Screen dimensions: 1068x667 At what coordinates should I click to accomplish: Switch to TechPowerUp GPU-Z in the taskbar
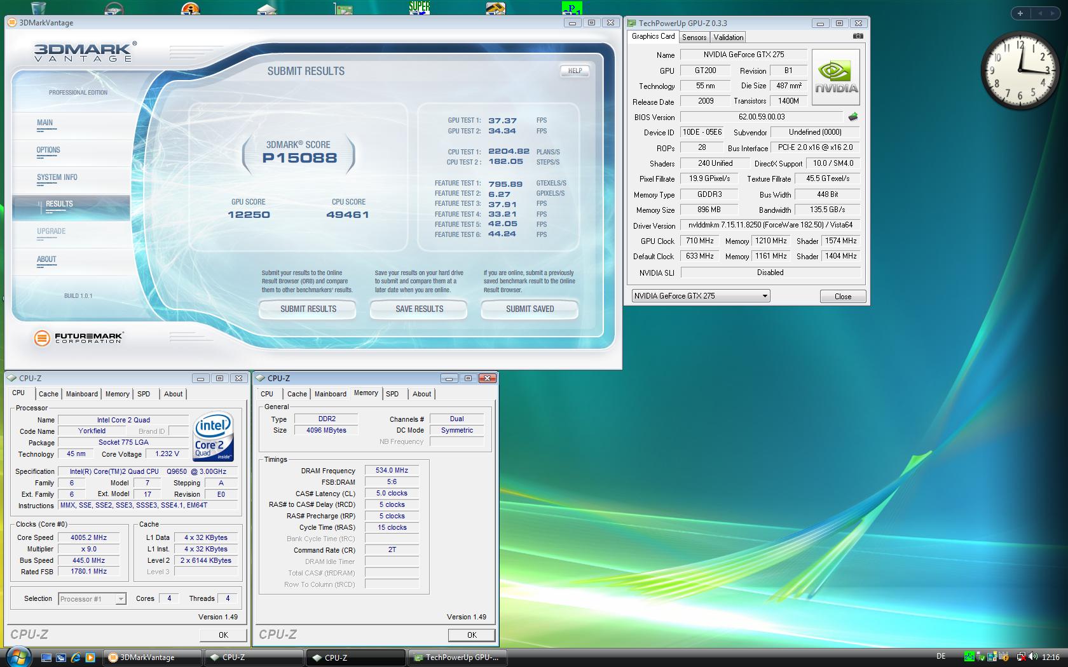[456, 657]
